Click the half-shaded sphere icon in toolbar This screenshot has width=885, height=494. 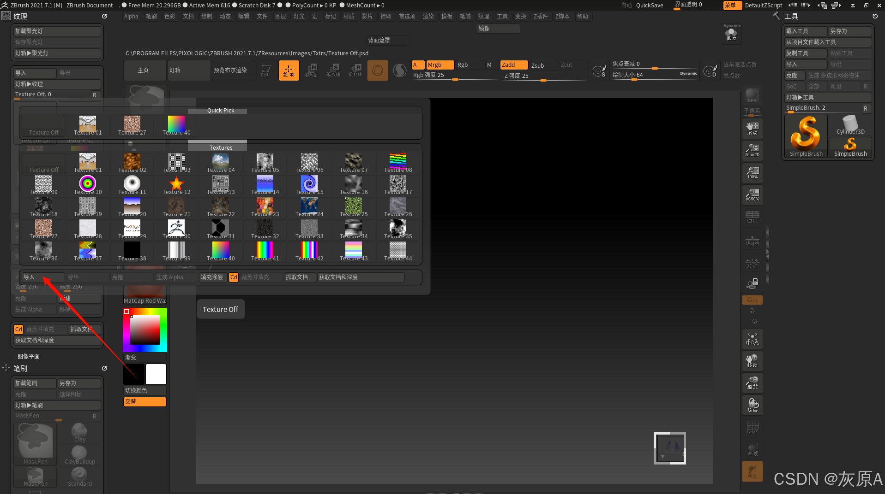point(399,71)
